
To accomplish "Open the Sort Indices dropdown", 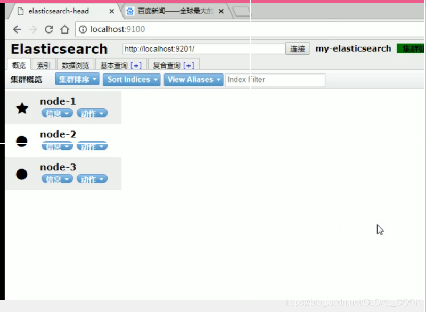I will pyautogui.click(x=132, y=79).
